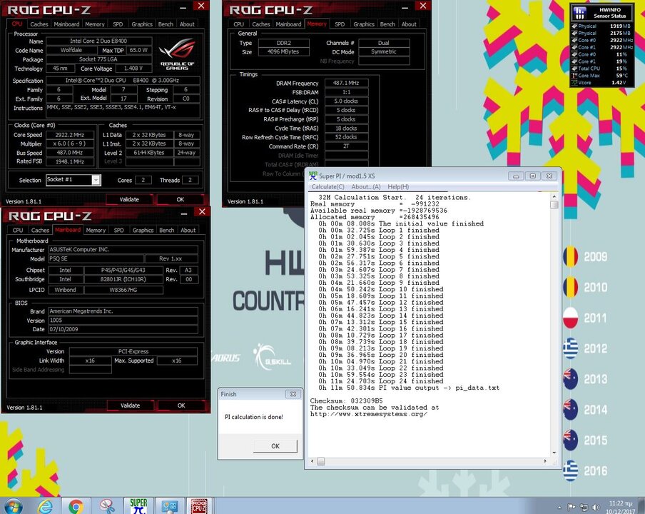
Task: Open the Calculate(C) menu in Super PI
Action: click(327, 187)
